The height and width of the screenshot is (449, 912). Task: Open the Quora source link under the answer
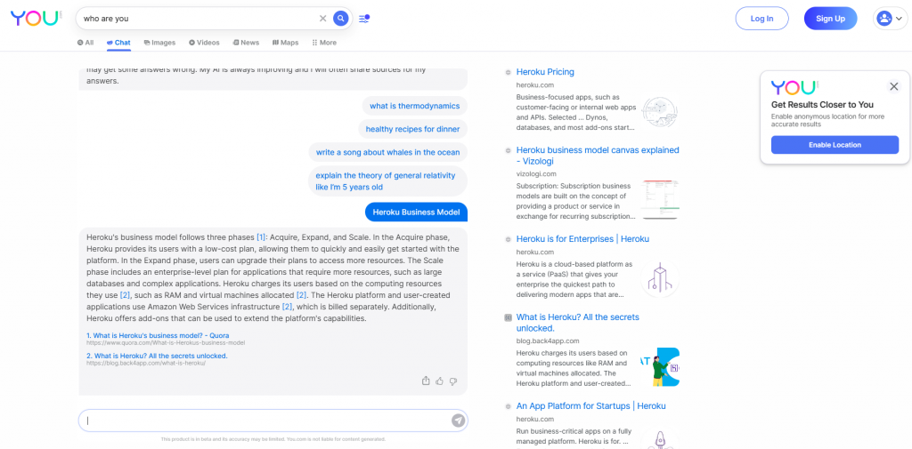click(x=158, y=335)
